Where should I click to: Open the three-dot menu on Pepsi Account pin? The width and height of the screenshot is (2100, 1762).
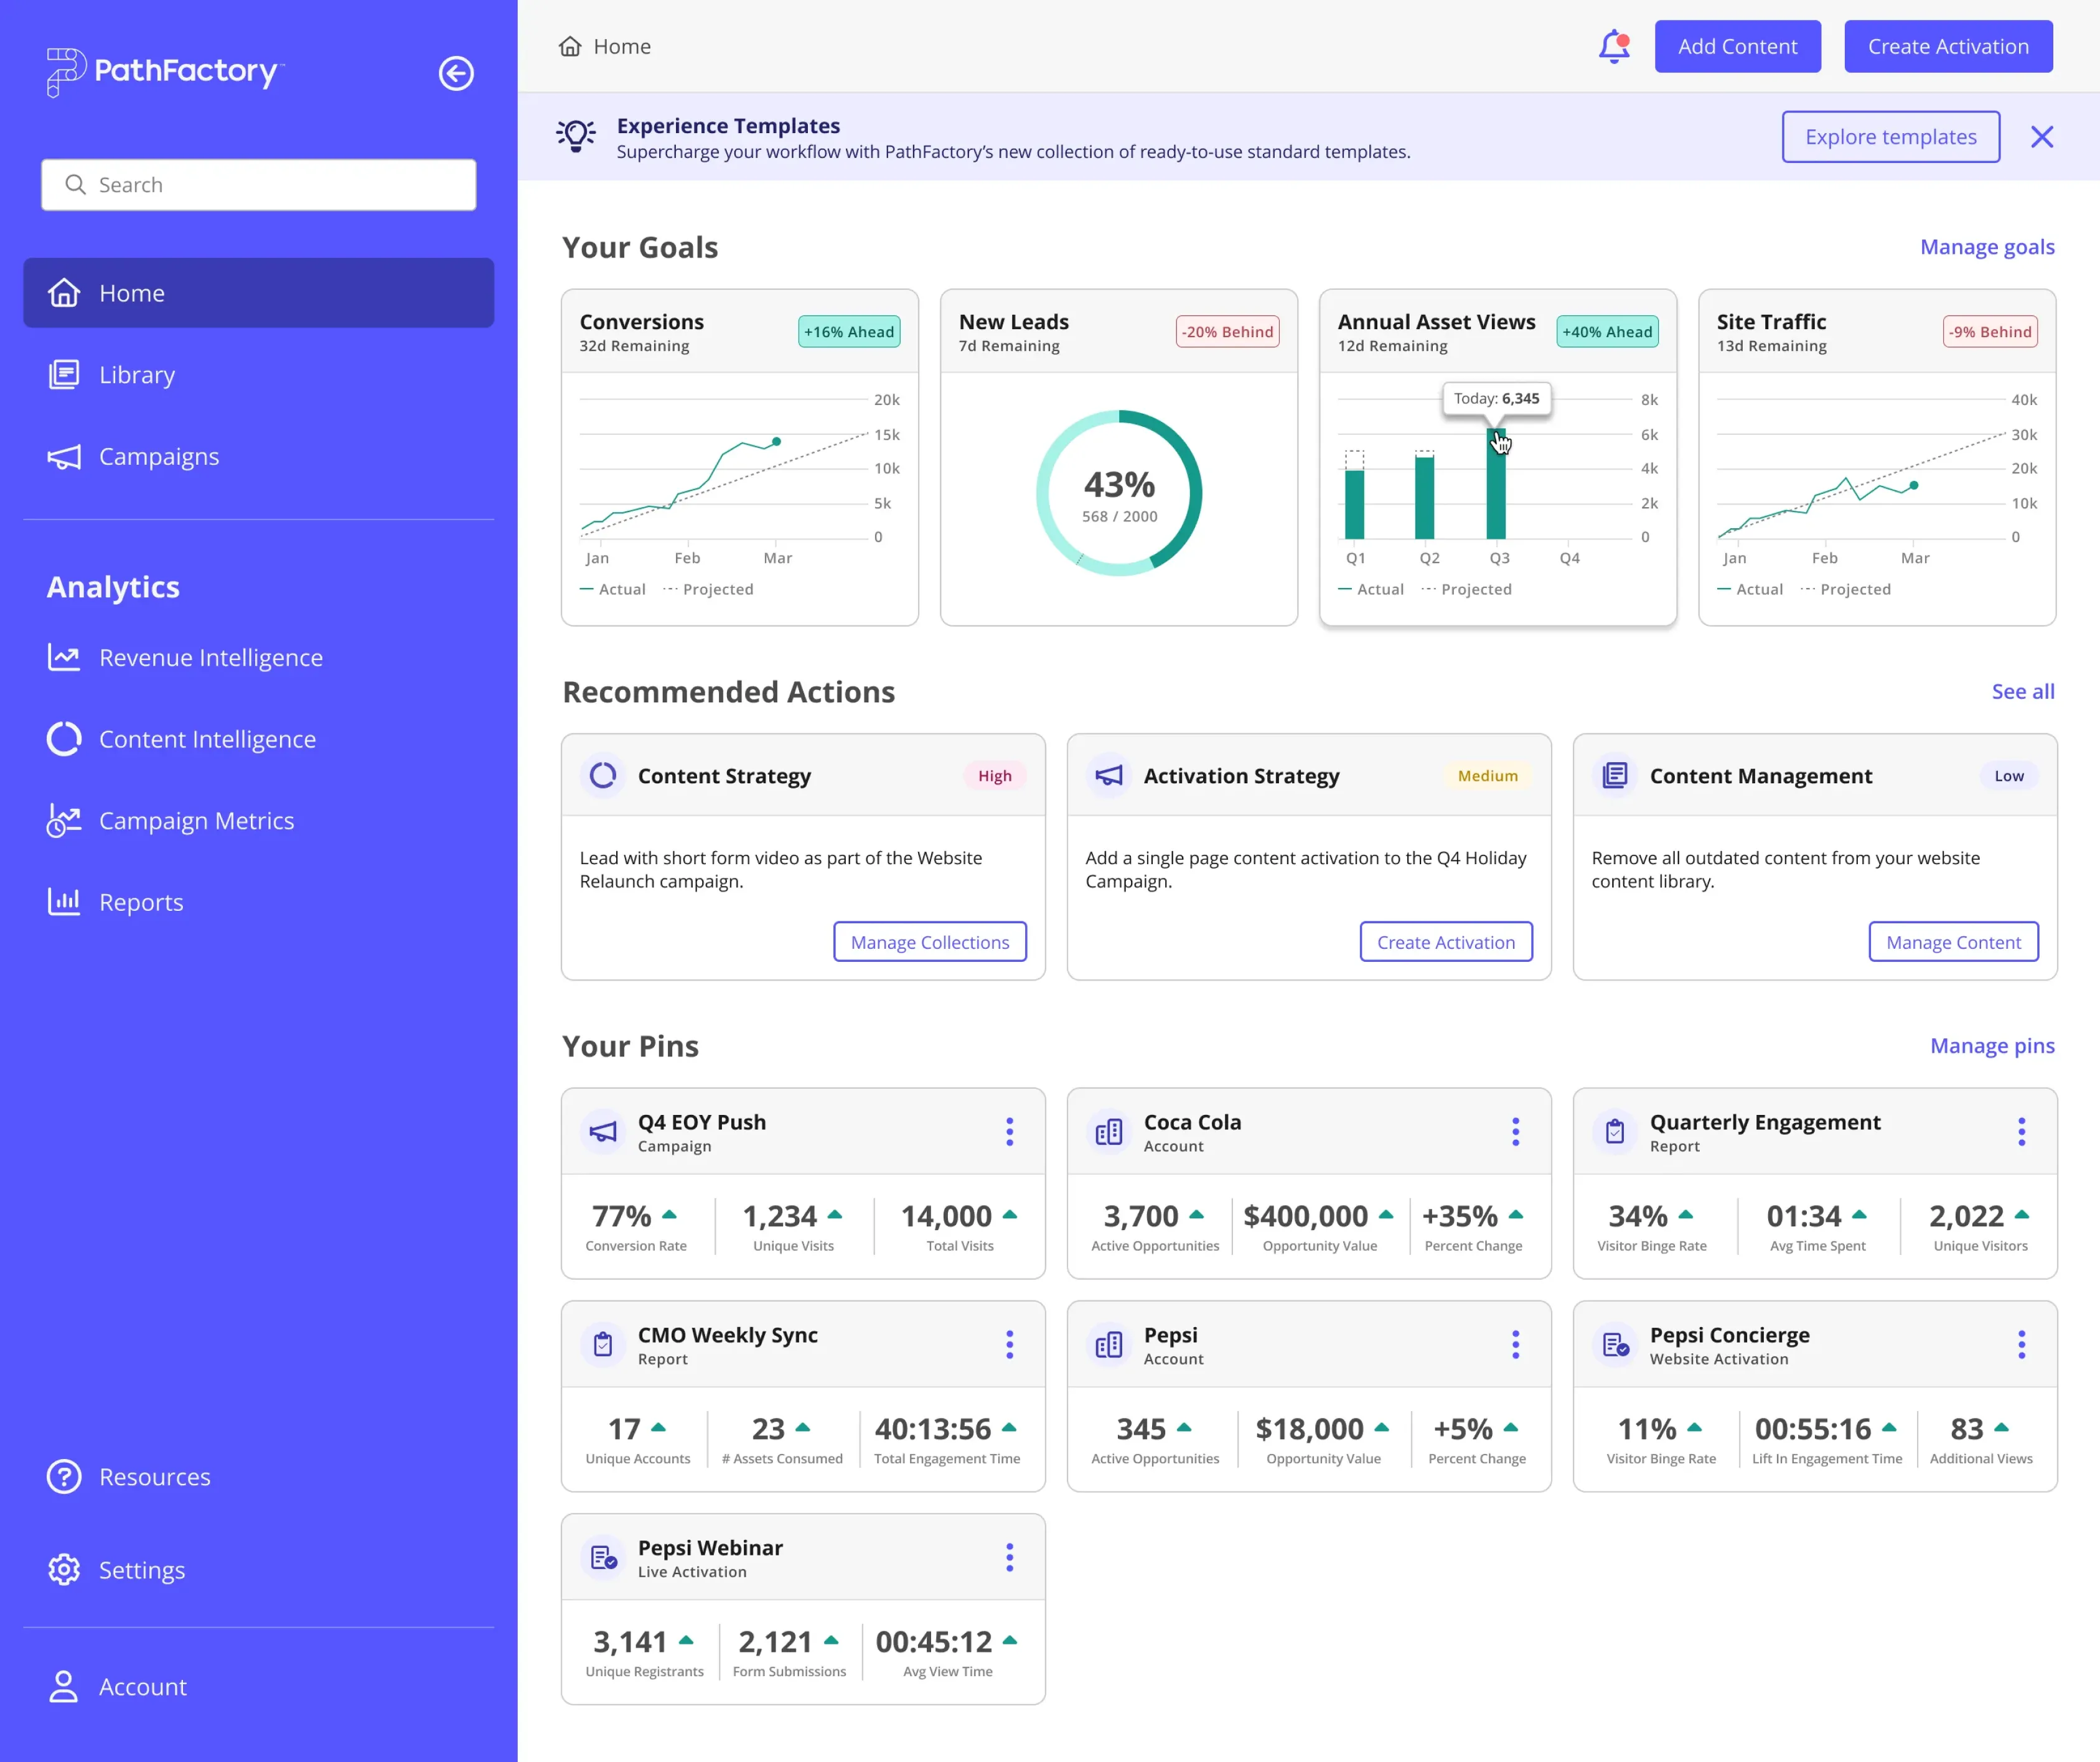(1516, 1345)
